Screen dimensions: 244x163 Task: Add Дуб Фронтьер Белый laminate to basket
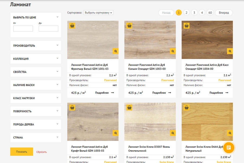tap(72, 26)
